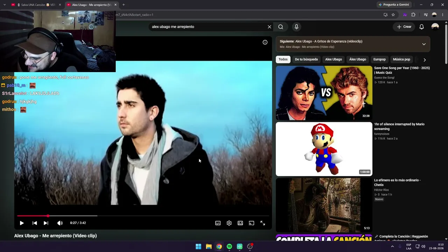Expand the Mix playlist panel
Viewport: 448px width, 252px height.
424,44
